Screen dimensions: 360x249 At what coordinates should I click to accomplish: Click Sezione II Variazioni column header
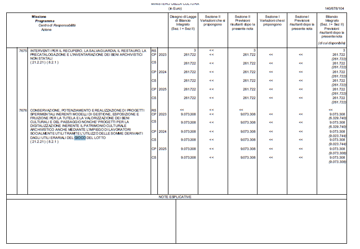click(213, 21)
